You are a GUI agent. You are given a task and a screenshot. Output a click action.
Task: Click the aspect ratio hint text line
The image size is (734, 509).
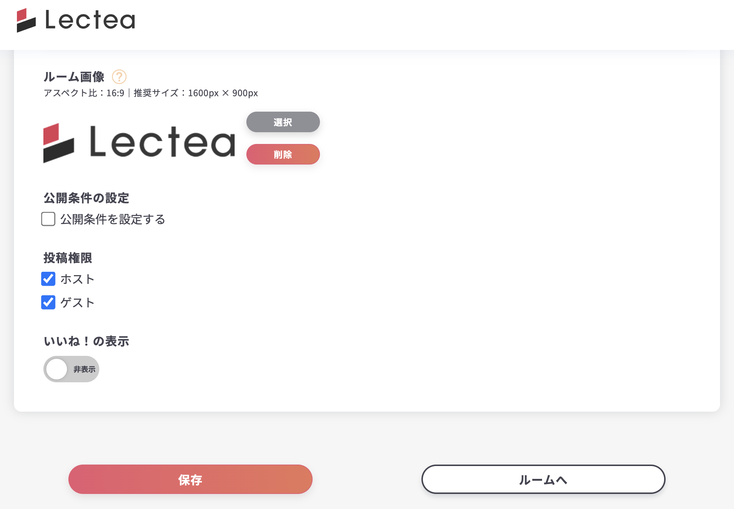(151, 93)
